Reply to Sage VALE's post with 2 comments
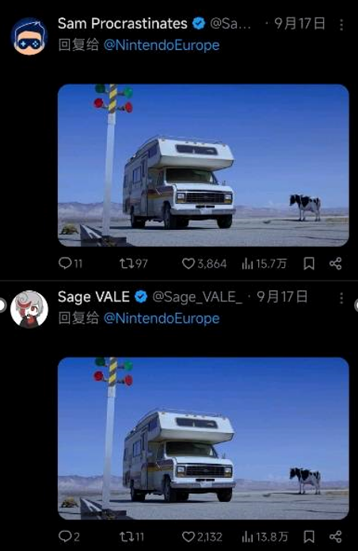Screen dimensions: 358x551 [x=69, y=537]
